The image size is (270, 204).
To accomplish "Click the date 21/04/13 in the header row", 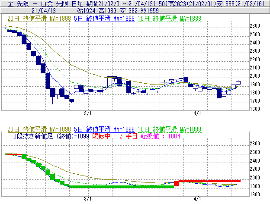I will click(44, 11).
